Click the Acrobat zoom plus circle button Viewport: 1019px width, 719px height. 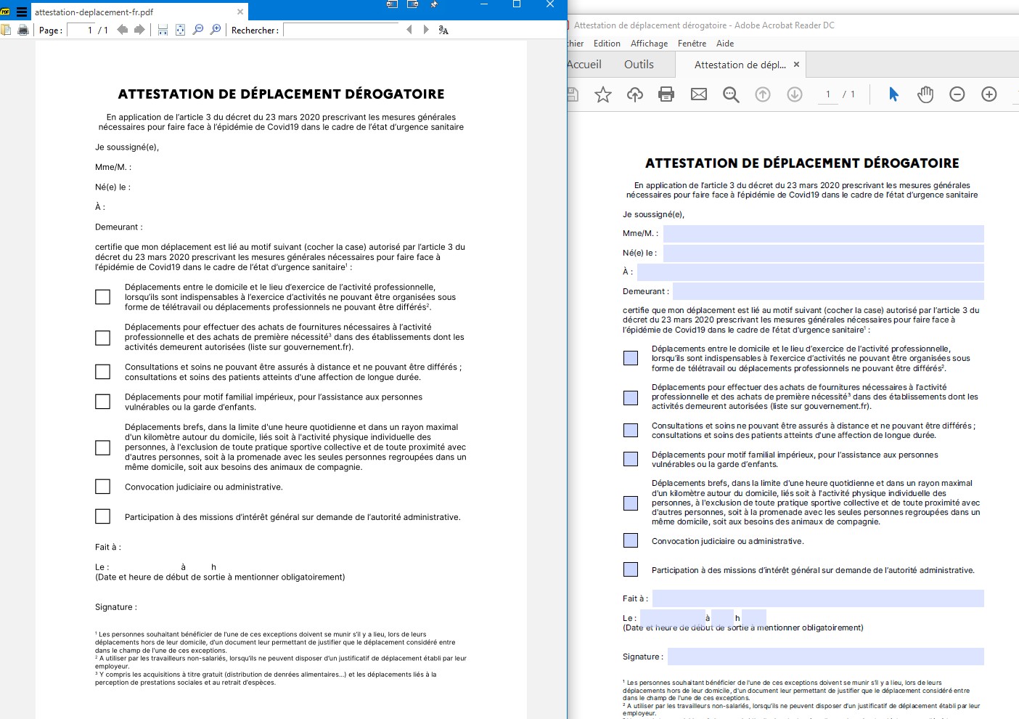click(x=989, y=94)
